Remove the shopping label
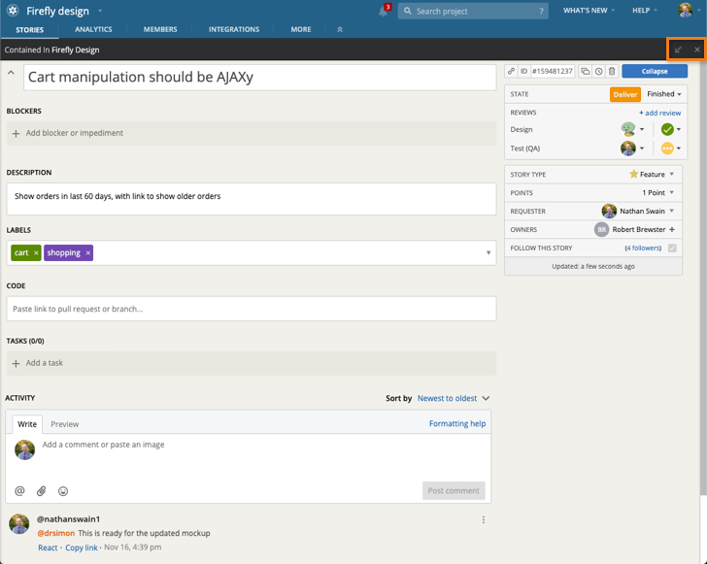This screenshot has width=707, height=564. pos(87,252)
